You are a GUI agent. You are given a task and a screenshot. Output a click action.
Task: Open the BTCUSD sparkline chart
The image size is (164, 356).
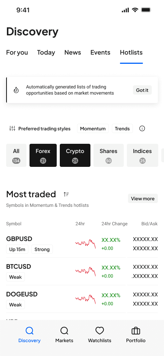pos(85,271)
